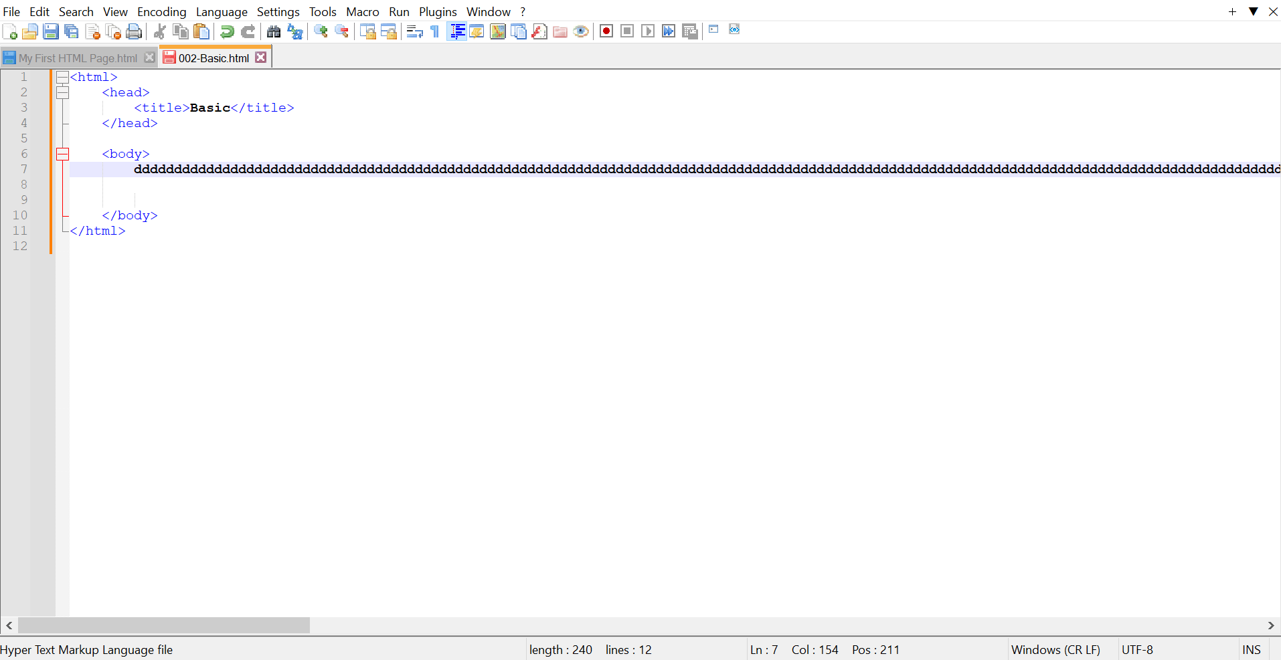Toggle show all characters display
The image size is (1281, 660).
coord(434,31)
